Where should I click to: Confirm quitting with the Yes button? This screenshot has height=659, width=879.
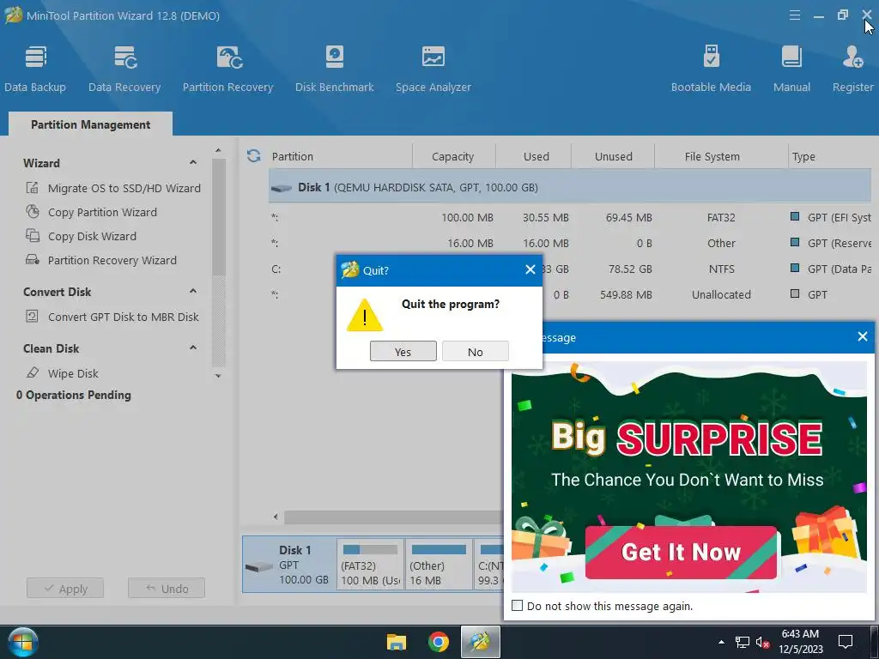point(403,351)
